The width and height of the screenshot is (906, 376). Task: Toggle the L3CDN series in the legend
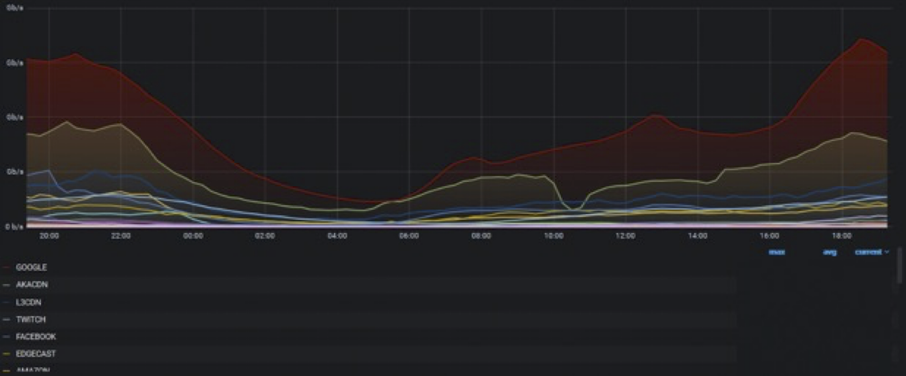tap(29, 302)
